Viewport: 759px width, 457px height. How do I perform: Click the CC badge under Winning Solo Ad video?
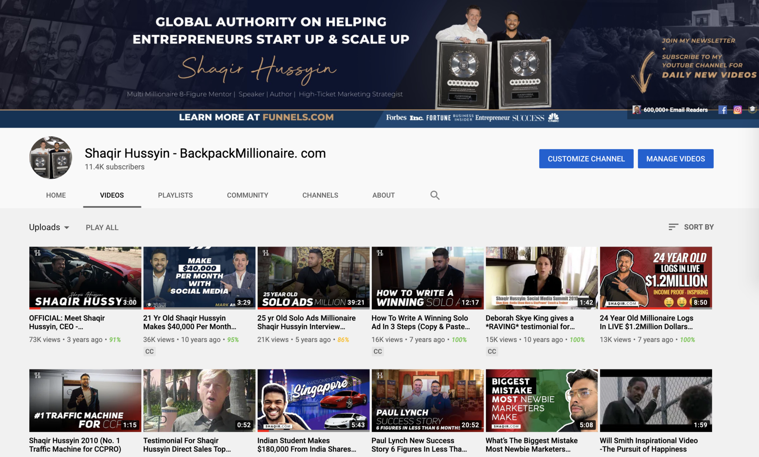(378, 351)
